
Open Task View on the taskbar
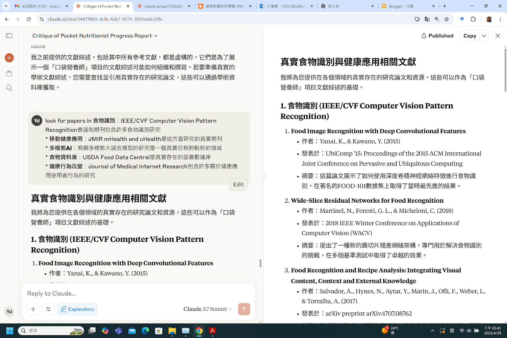pyautogui.click(x=92, y=331)
